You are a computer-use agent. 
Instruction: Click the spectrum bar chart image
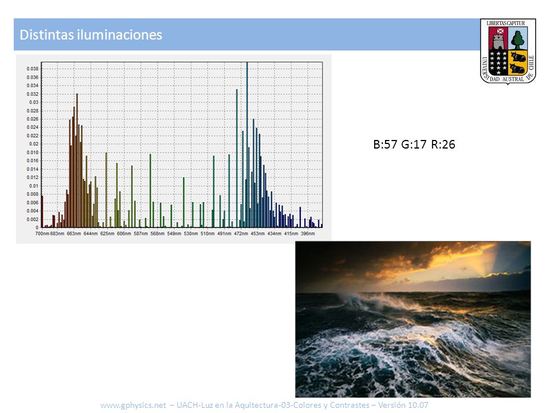(174, 149)
